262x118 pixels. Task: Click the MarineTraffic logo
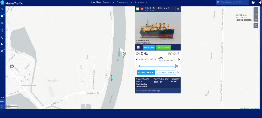point(11,3)
